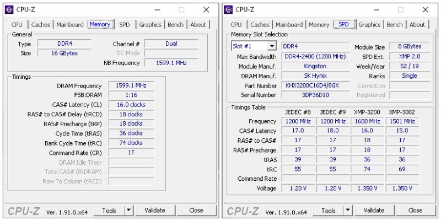Click Validate button in left window
441x221 pixels.
(155, 211)
